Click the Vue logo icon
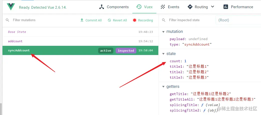 point(11,7)
